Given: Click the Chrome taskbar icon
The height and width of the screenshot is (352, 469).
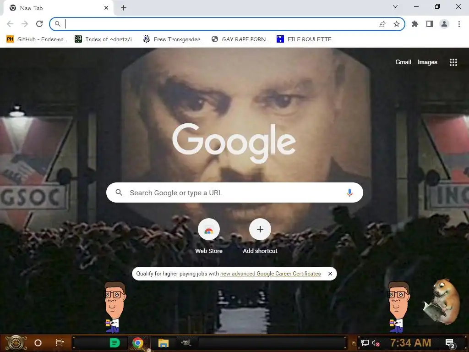Looking at the screenshot, I should [x=137, y=343].
